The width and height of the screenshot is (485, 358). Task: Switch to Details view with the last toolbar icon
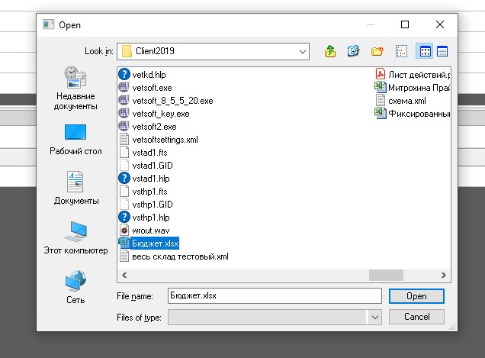click(442, 51)
